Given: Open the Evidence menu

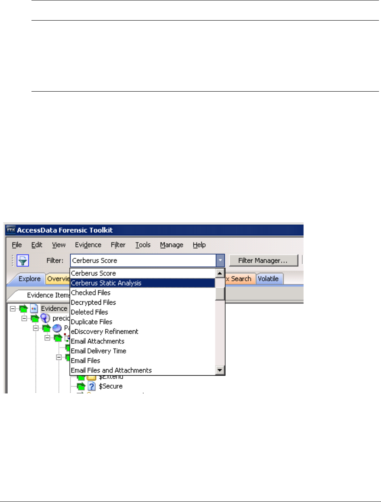Looking at the screenshot, I should click(88, 245).
